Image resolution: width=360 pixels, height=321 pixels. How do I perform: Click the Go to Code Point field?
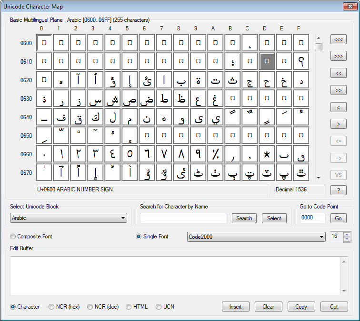[x=313, y=218]
